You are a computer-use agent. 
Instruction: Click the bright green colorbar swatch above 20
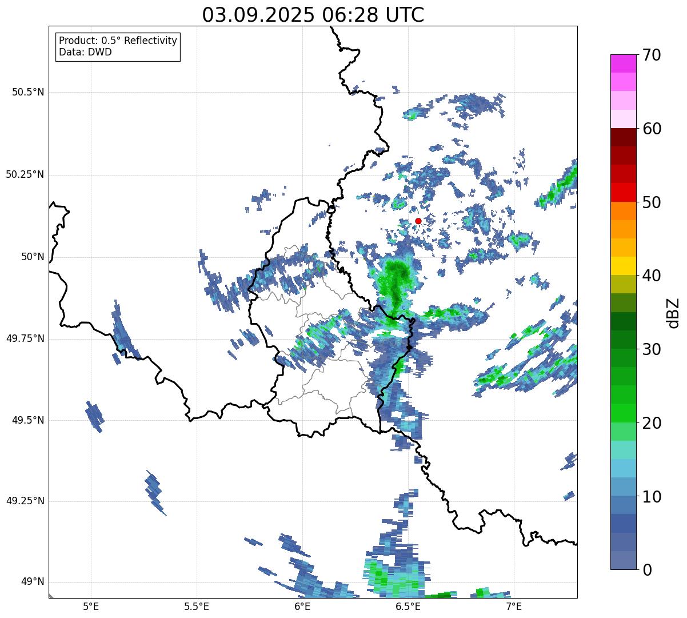tap(623, 413)
